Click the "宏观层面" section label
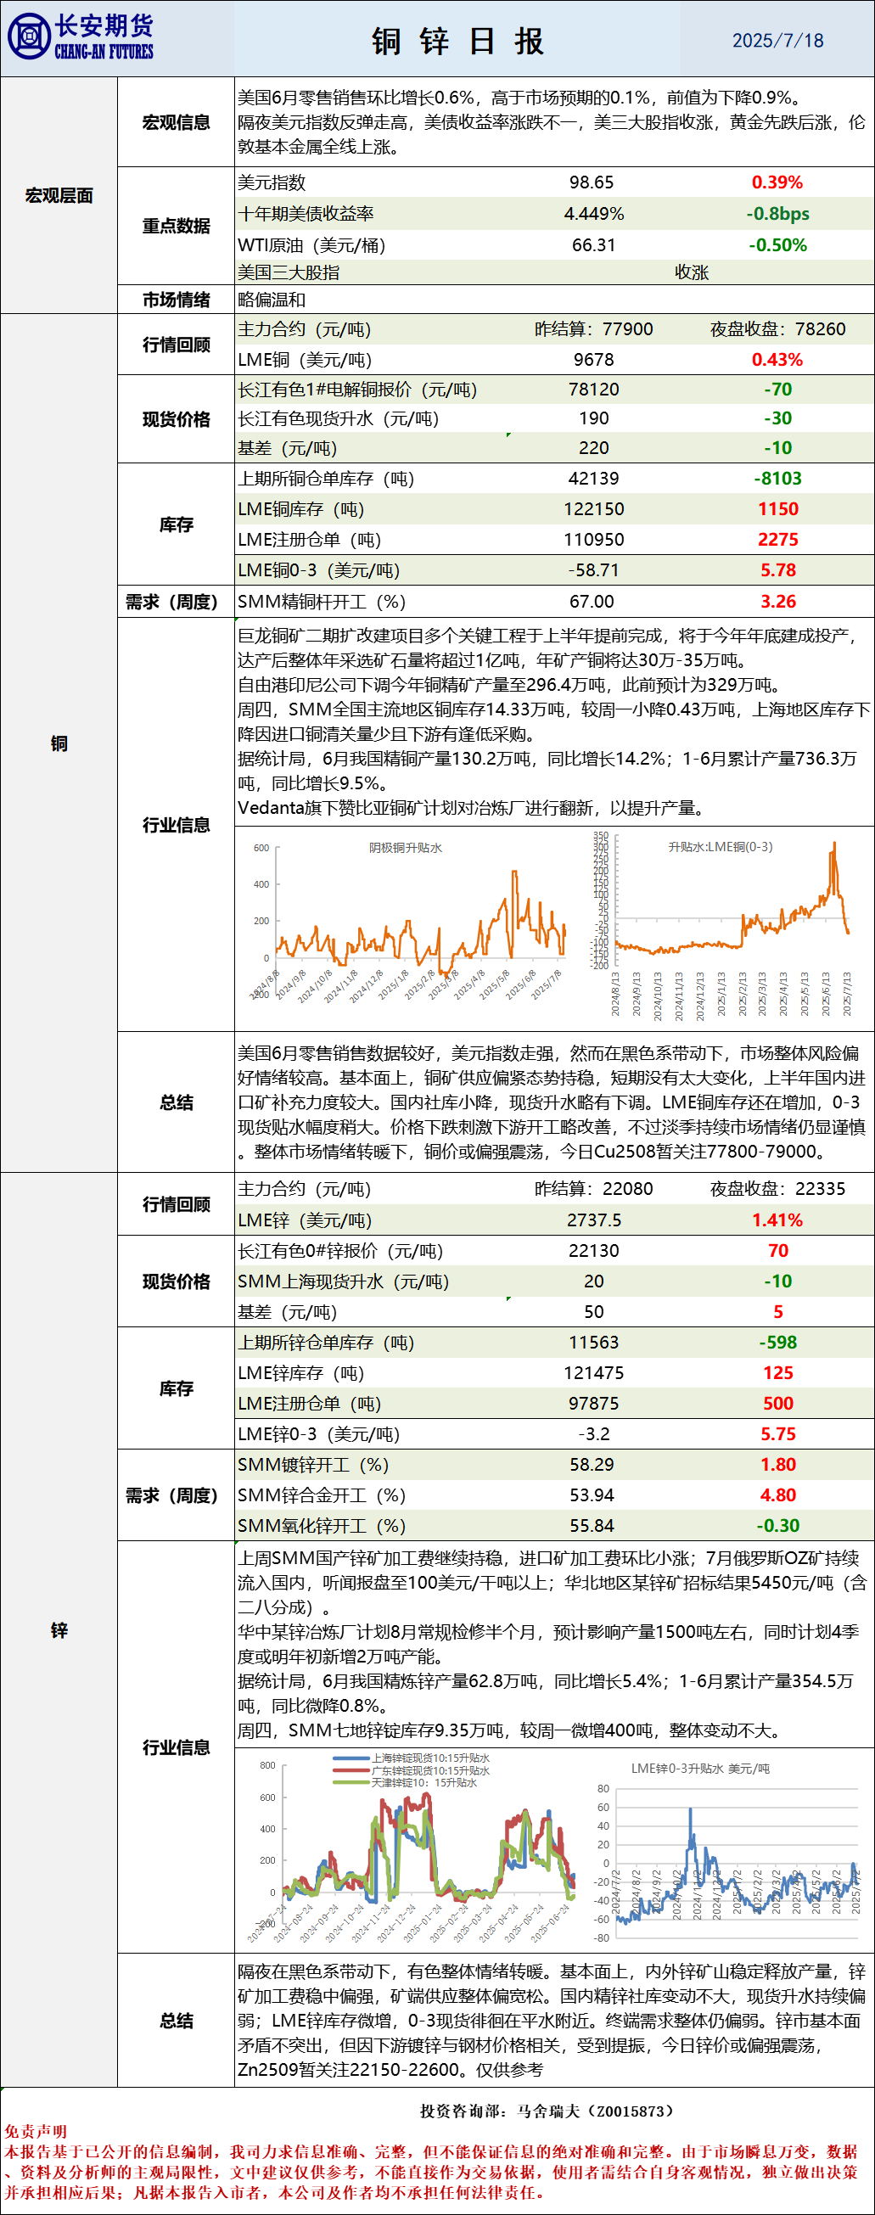Screen dimensions: 875x2215 pos(59,195)
